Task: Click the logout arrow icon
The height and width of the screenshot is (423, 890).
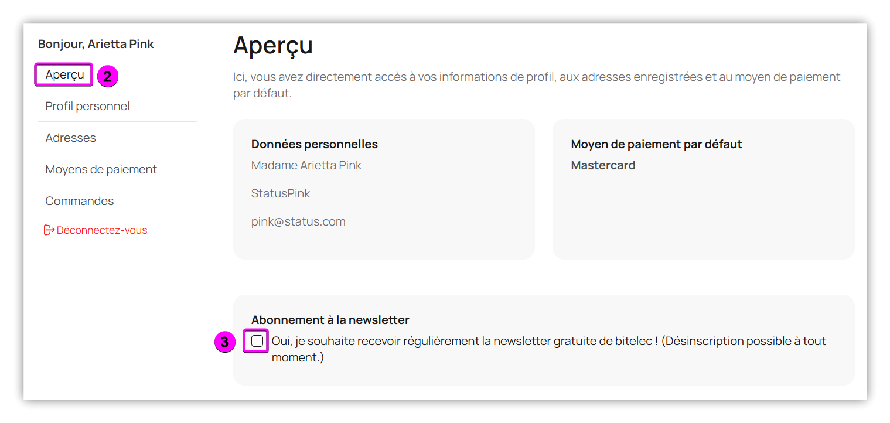Action: point(49,230)
